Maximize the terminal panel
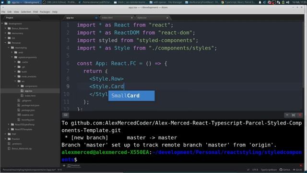307x173 pixels. pos(293,115)
